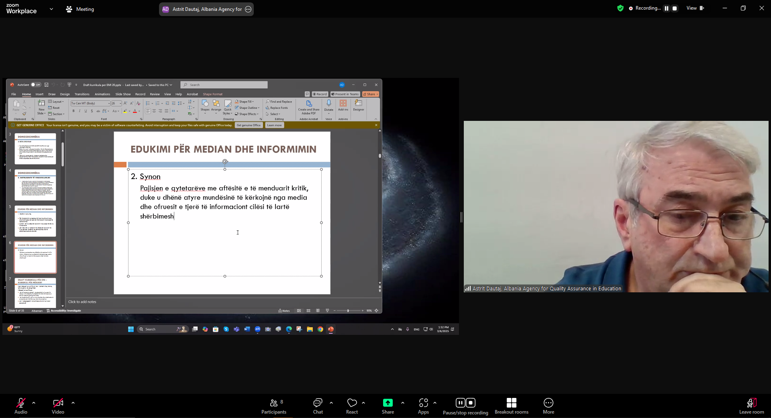Pause the recording from top bar
Viewport: 771px width, 418px height.
pos(667,8)
